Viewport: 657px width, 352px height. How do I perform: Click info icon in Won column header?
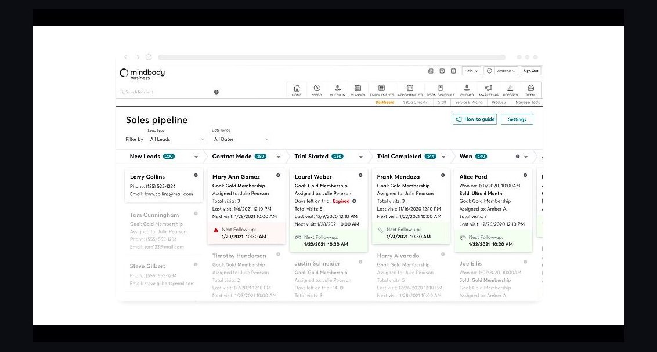click(518, 157)
